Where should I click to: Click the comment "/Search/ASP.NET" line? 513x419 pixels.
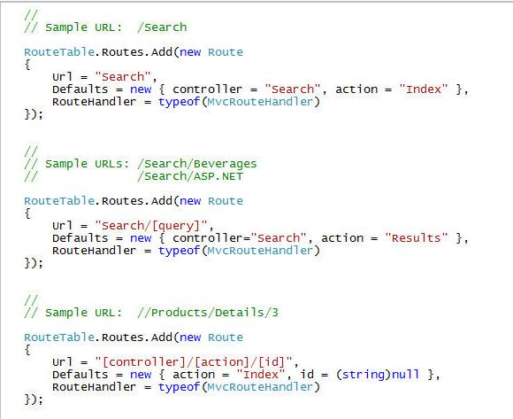[190, 176]
